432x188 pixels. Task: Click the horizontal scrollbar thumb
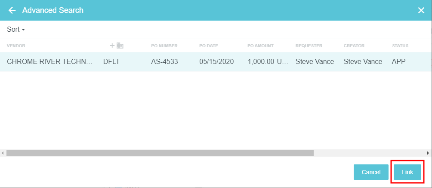pyautogui.click(x=160, y=153)
